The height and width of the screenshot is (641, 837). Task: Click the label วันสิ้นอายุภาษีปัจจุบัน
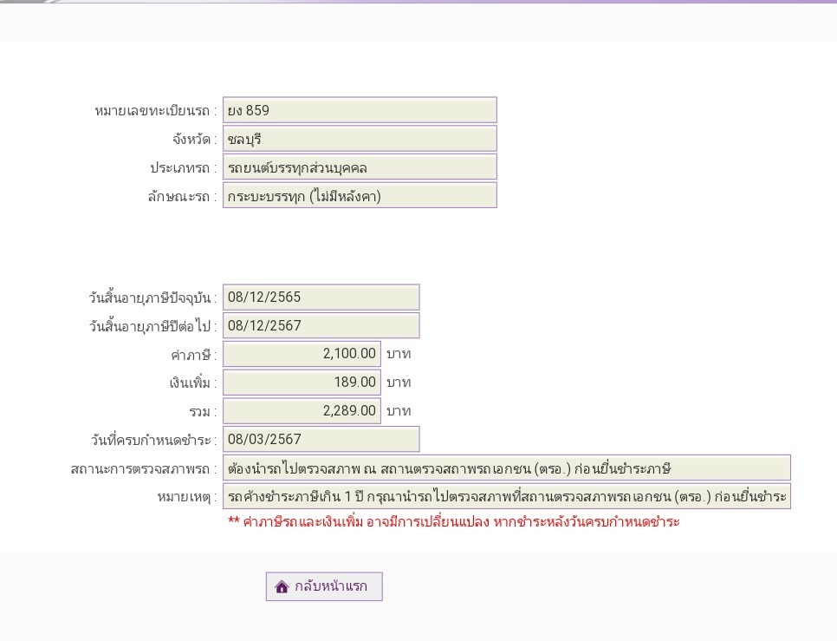tap(152, 298)
